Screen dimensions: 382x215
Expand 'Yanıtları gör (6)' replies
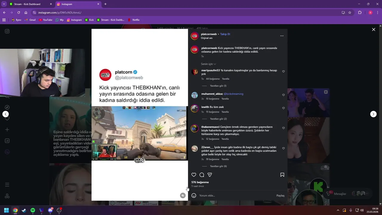tap(218, 166)
